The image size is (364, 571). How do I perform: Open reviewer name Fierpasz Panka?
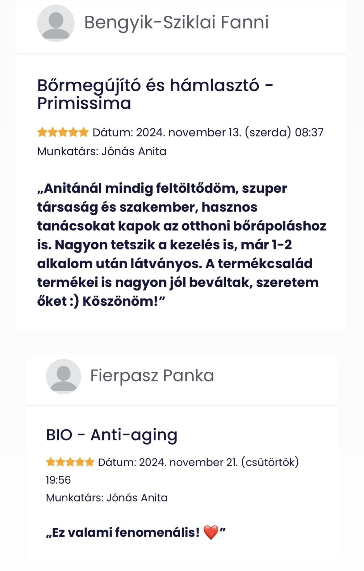point(152,376)
